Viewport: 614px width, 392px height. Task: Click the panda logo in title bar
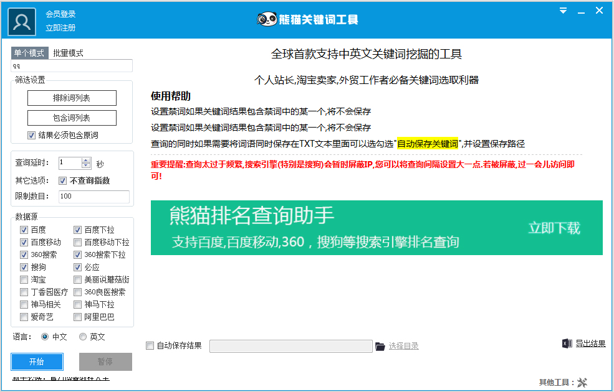click(x=267, y=19)
